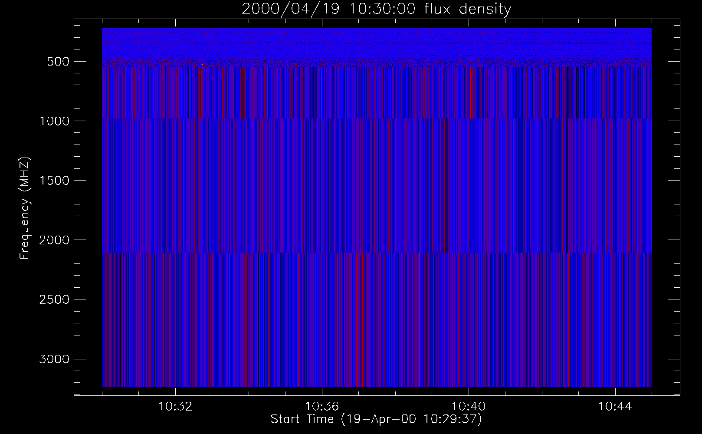702x434 pixels.
Task: Click the plot title '2000/04/19 10:30:00 flux density'
Action: coord(376,9)
